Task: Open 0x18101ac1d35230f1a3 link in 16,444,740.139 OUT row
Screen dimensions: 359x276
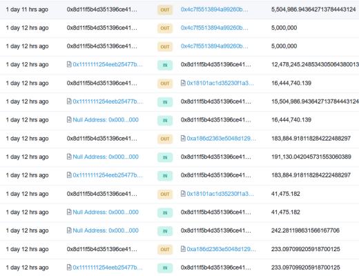Action: 220,83
